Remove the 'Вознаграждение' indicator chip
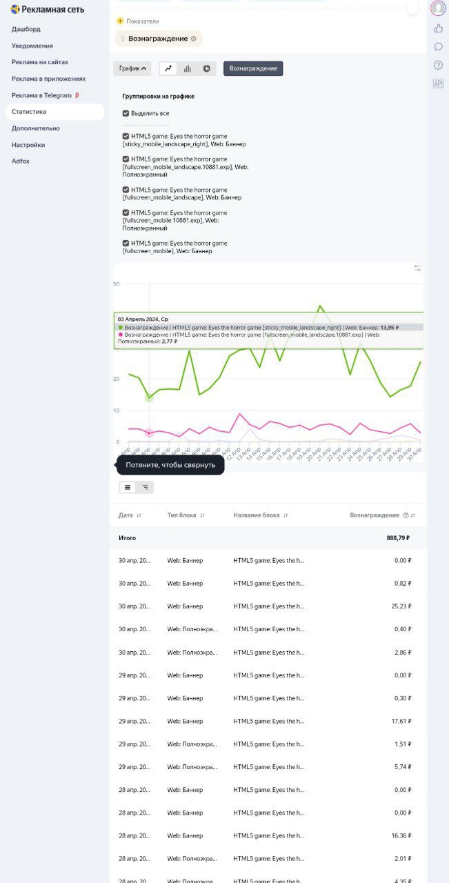449x883 pixels. point(194,39)
